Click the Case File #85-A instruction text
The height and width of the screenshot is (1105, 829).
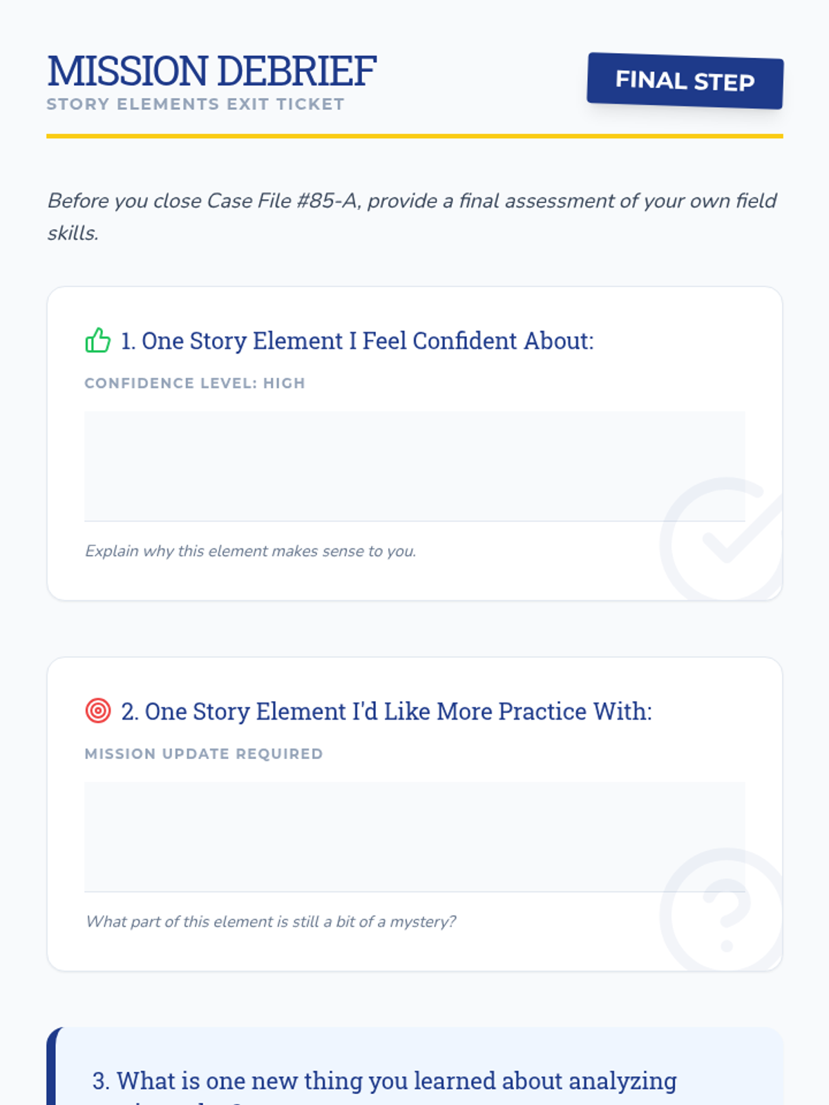click(x=412, y=216)
